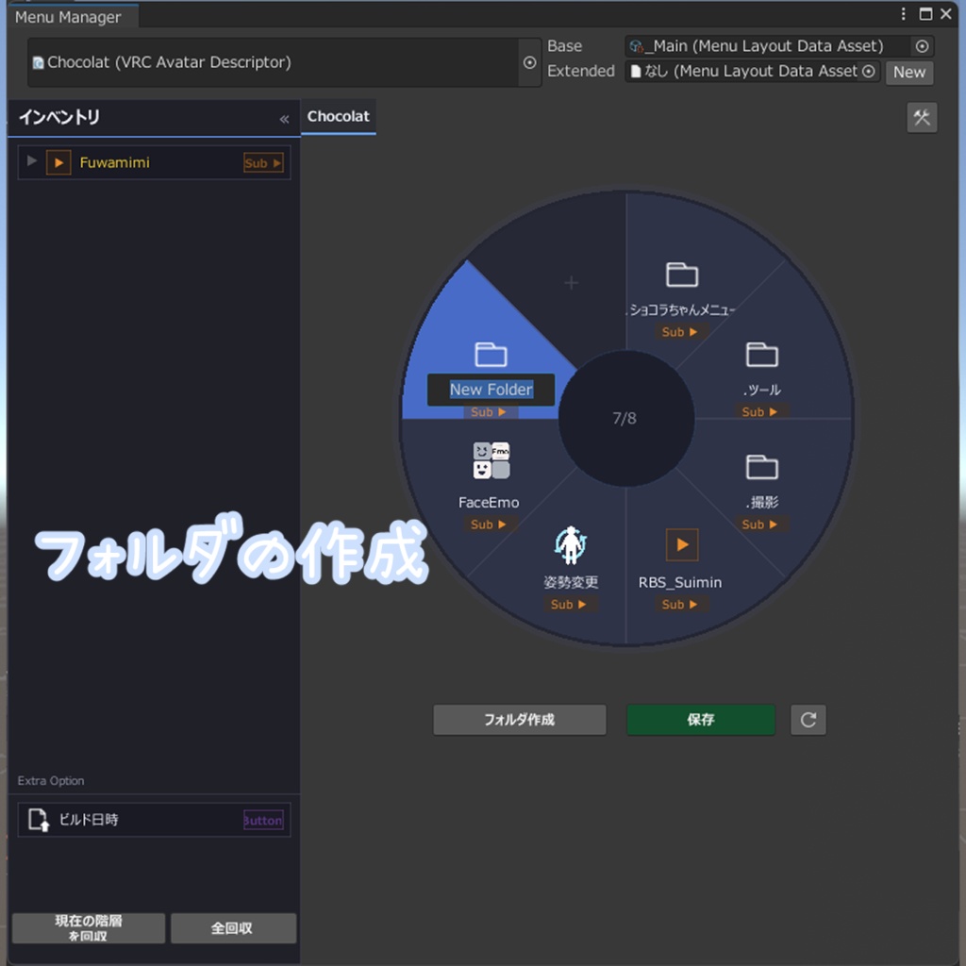Open the tools wrench icon top right

click(922, 117)
